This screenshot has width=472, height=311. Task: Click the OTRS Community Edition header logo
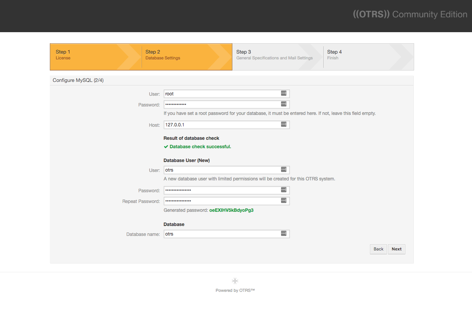click(x=410, y=15)
